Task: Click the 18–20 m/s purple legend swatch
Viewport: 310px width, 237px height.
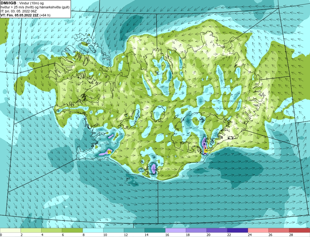Action: pyautogui.click(x=196, y=230)
